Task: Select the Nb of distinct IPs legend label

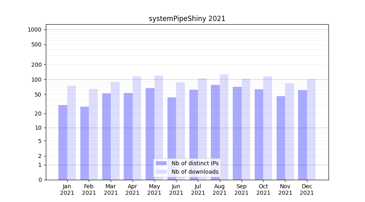Action: tap(195, 163)
